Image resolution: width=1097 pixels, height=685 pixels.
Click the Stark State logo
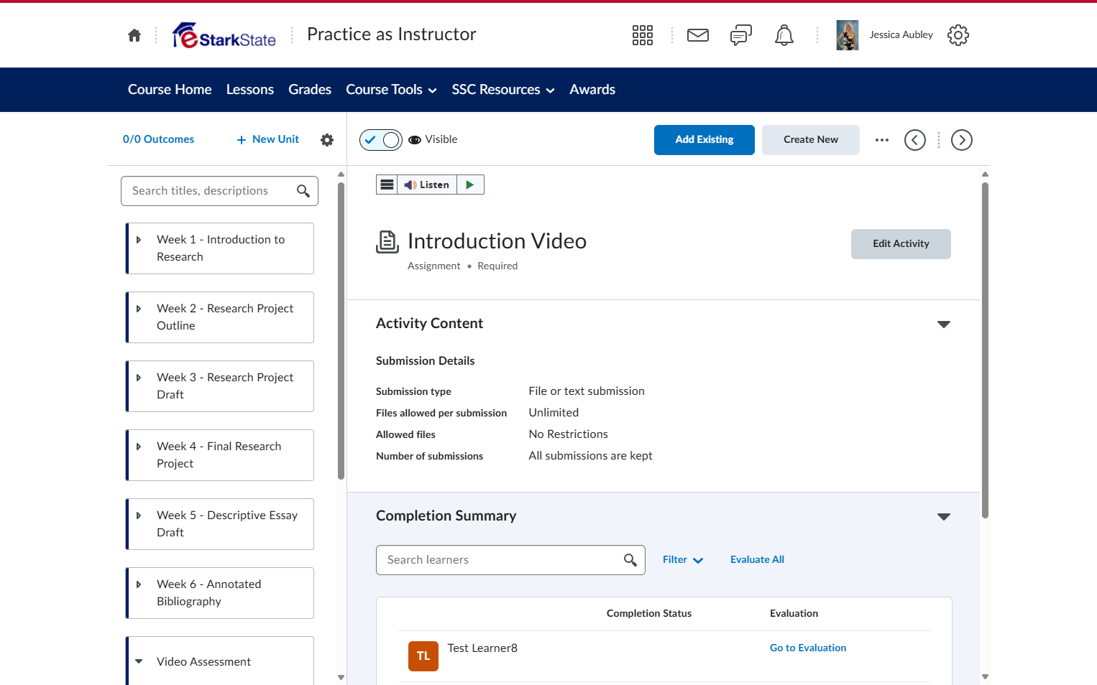(224, 35)
